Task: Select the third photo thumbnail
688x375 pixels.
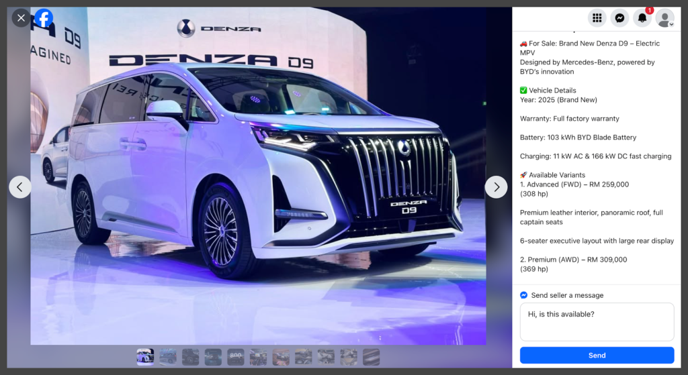Action: tap(191, 357)
